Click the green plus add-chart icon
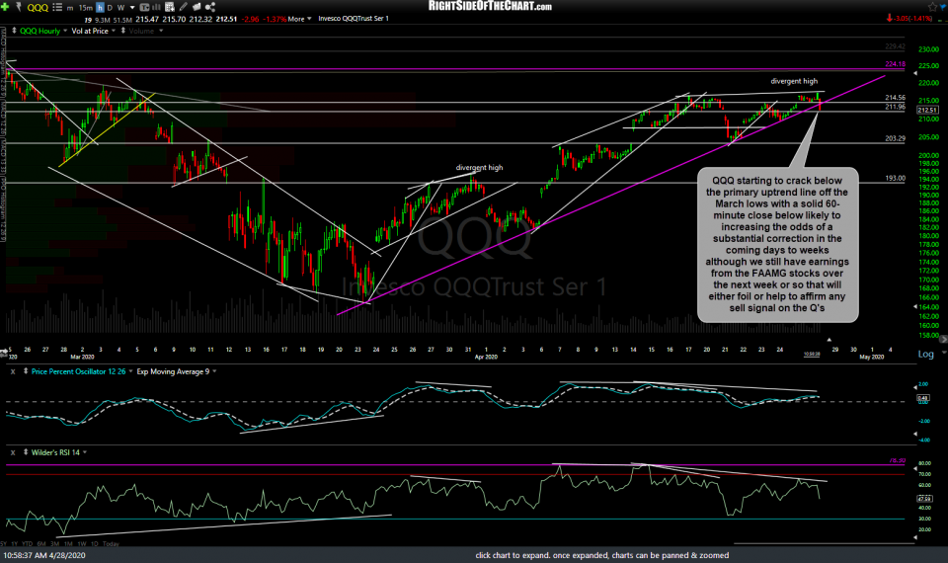The image size is (948, 563). 5,7
